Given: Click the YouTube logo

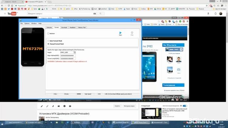Looking at the screenshot, I should coord(12,14).
